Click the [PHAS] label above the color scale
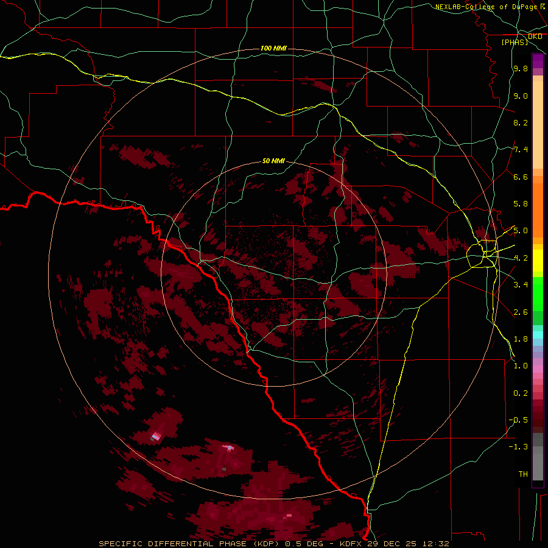The width and height of the screenshot is (548, 548). click(x=515, y=42)
